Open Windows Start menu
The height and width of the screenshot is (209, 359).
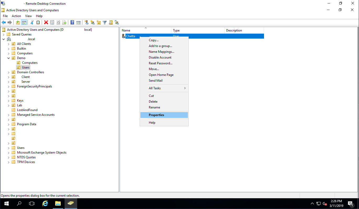(6, 203)
